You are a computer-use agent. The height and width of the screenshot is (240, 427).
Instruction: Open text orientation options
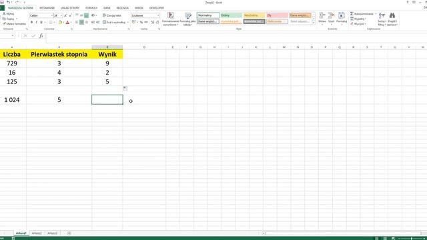click(x=94, y=15)
